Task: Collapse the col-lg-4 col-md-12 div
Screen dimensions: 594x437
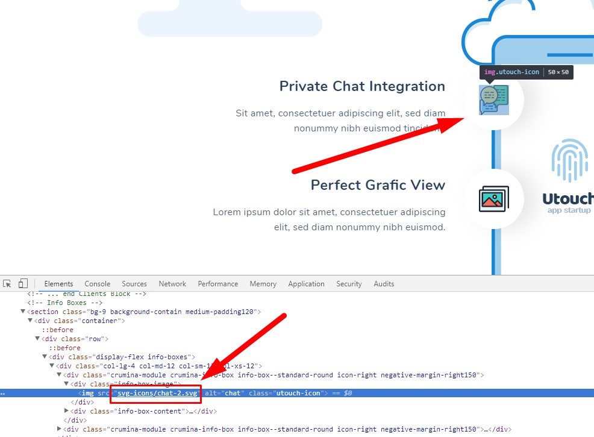Action: (52, 366)
